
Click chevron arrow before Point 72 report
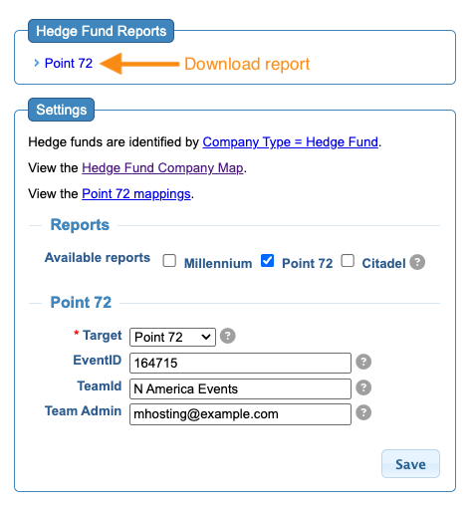tap(37, 63)
